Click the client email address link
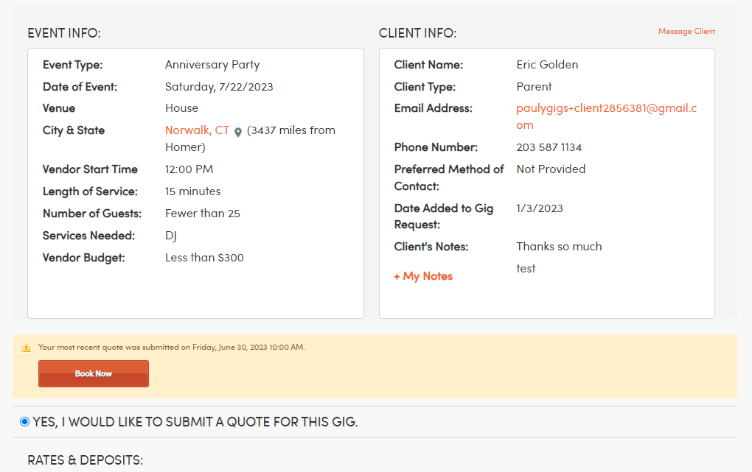 [x=606, y=116]
